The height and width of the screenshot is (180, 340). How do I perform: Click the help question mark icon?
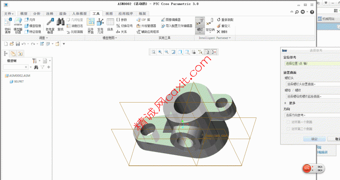tap(312, 12)
